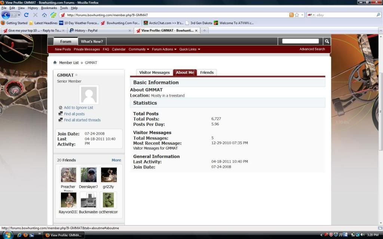The image size is (383, 239).
Task: Open the Bookmarks menu
Action: [49, 8]
